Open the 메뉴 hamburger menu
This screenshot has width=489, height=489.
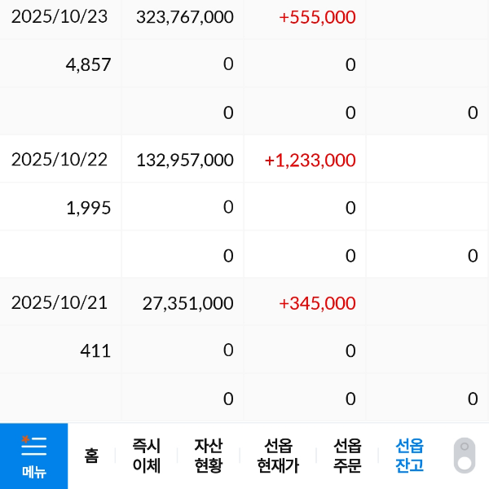33,456
